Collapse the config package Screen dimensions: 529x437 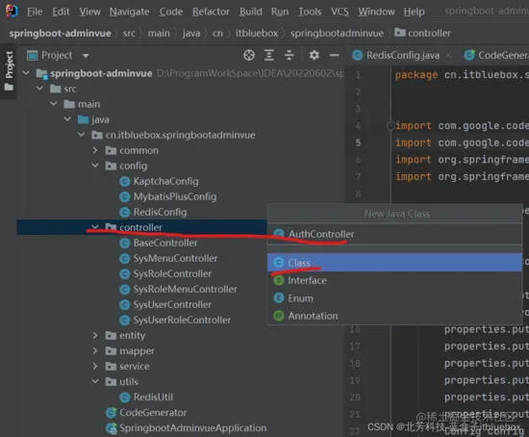[x=95, y=166]
